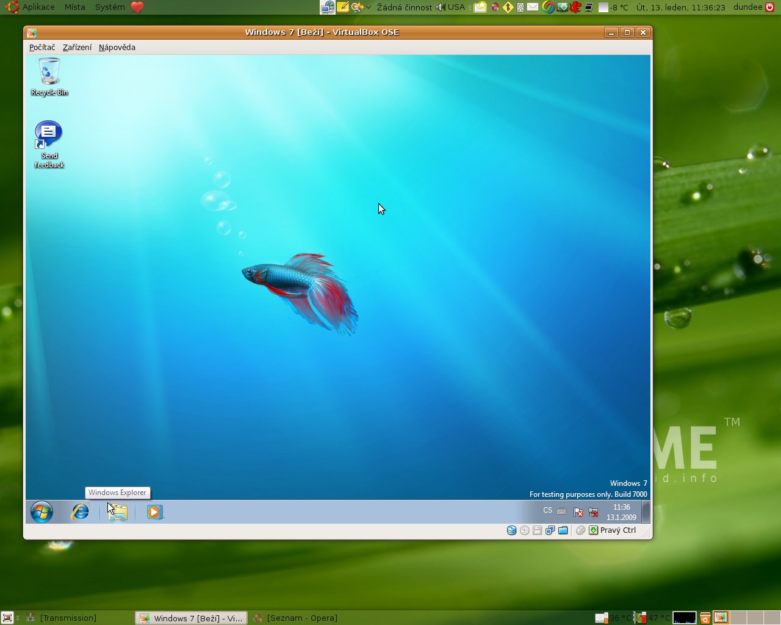Screen dimensions: 781x625
Task: Click the Show desktop button in the Windows taskbar
Action: (646, 512)
